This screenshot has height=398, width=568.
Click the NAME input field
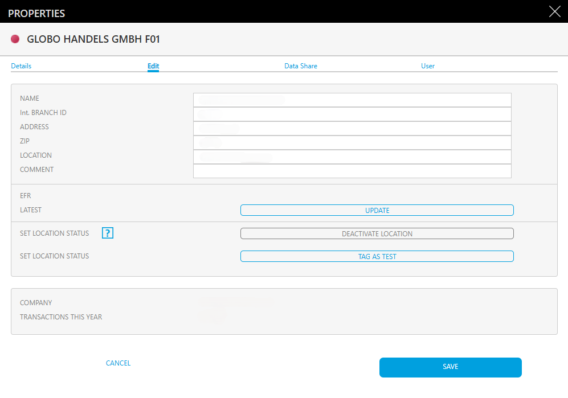pos(352,100)
